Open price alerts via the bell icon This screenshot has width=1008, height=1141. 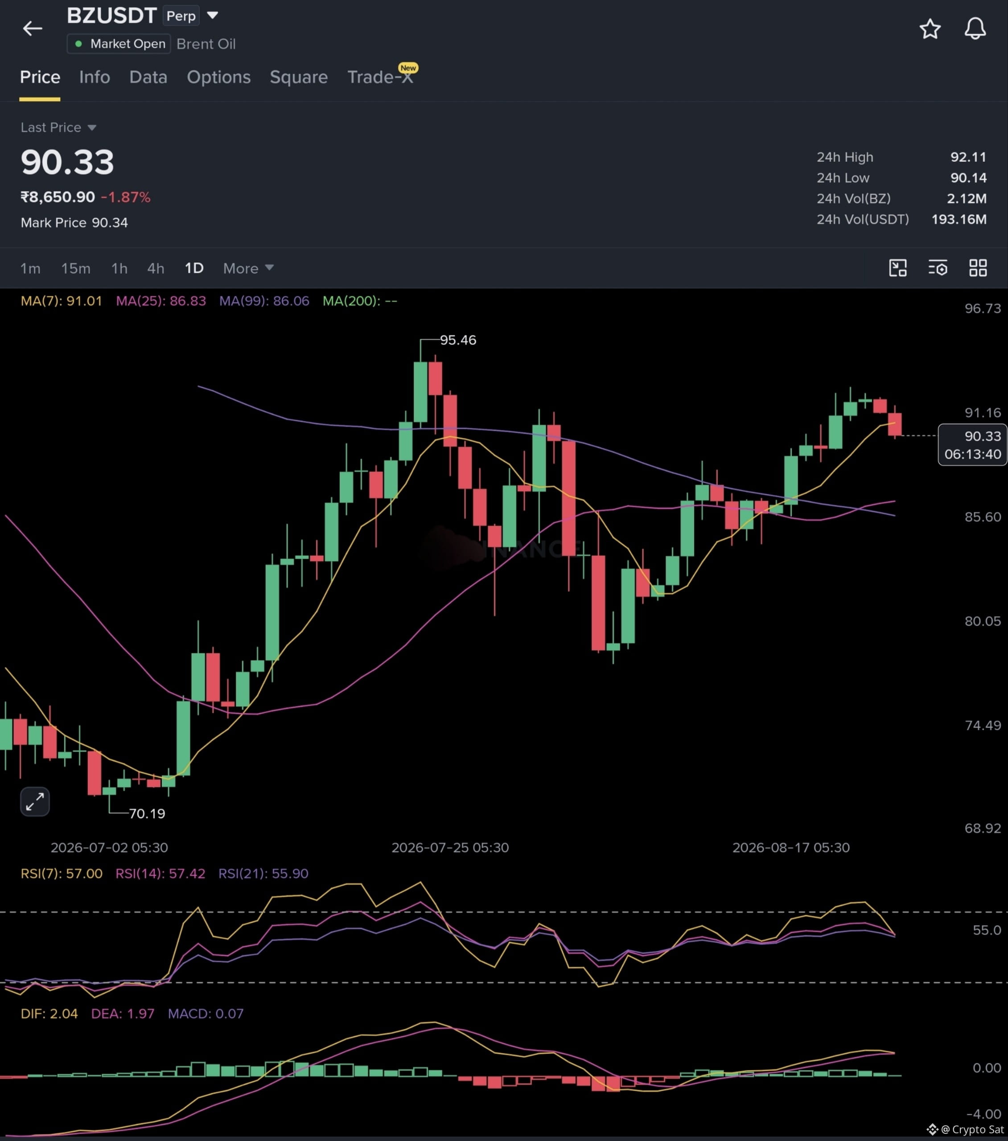[975, 29]
